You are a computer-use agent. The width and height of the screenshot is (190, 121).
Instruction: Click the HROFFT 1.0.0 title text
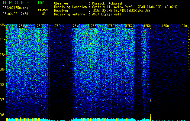click(24, 2)
